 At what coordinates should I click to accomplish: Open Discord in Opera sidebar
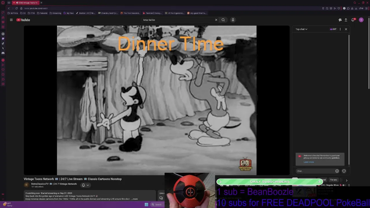(x=3, y=53)
